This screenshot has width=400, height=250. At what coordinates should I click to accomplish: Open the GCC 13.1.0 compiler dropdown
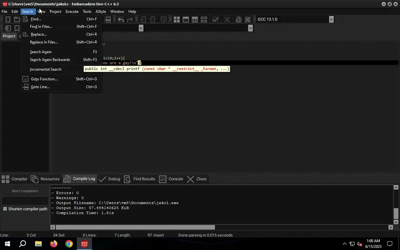click(331, 19)
